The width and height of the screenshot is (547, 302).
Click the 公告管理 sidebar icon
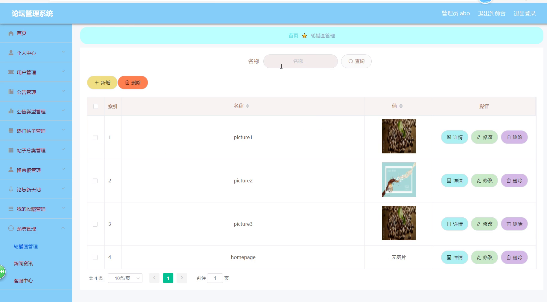click(x=11, y=91)
